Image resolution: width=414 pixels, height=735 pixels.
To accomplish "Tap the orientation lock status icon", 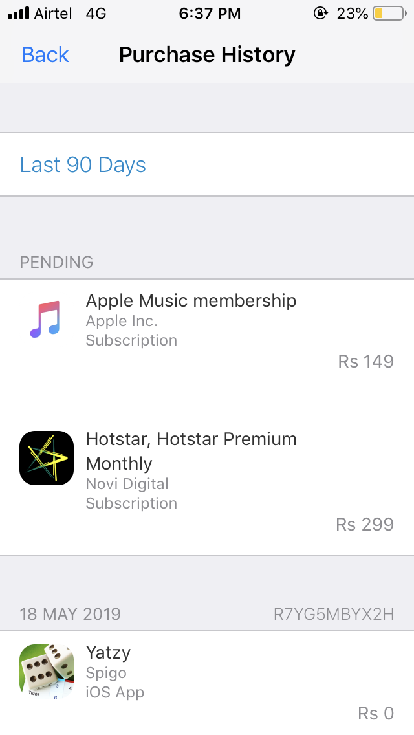I will (x=320, y=13).
